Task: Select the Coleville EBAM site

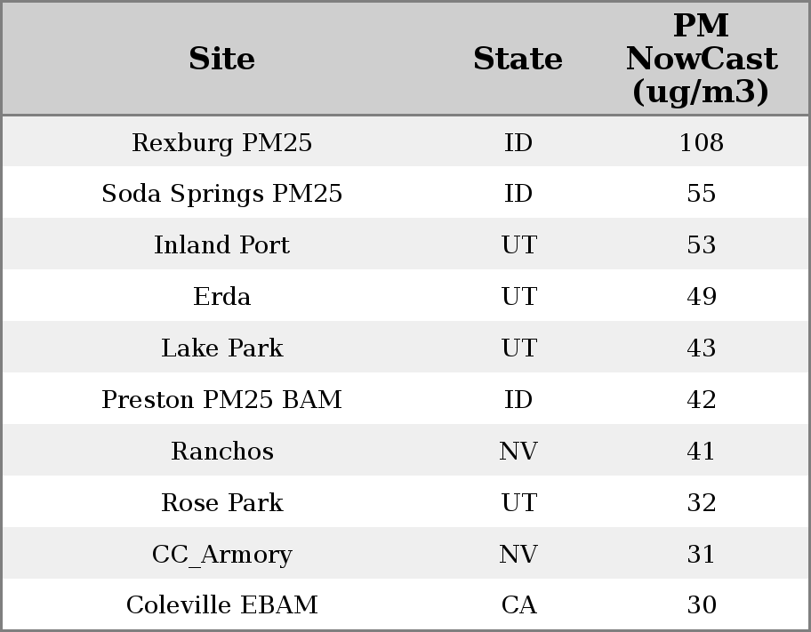Action: 221,605
